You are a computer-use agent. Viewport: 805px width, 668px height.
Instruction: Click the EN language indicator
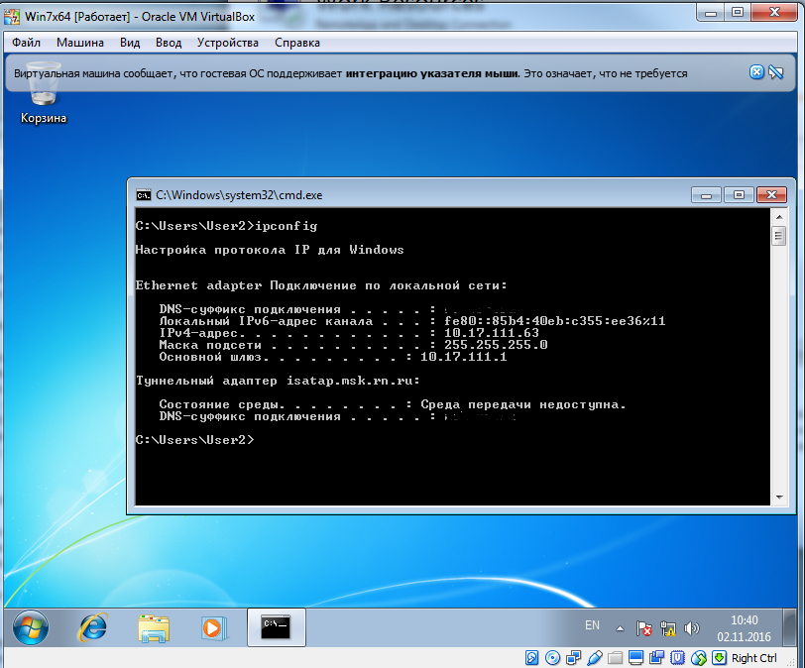pos(592,625)
